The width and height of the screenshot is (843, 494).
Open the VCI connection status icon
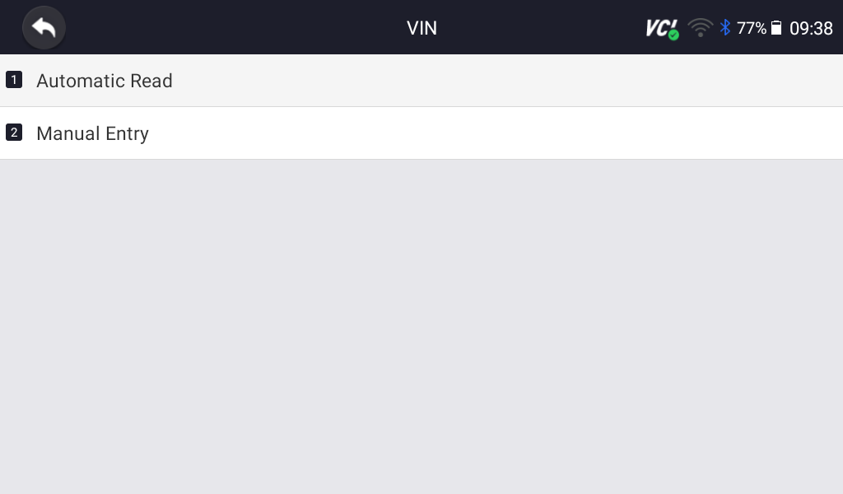662,29
